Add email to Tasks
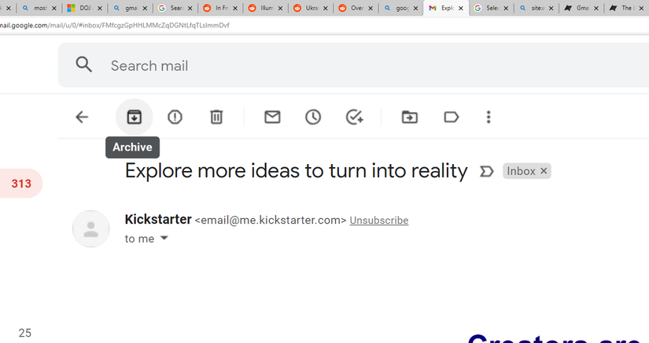Viewport: 649px width, 343px height. click(354, 117)
